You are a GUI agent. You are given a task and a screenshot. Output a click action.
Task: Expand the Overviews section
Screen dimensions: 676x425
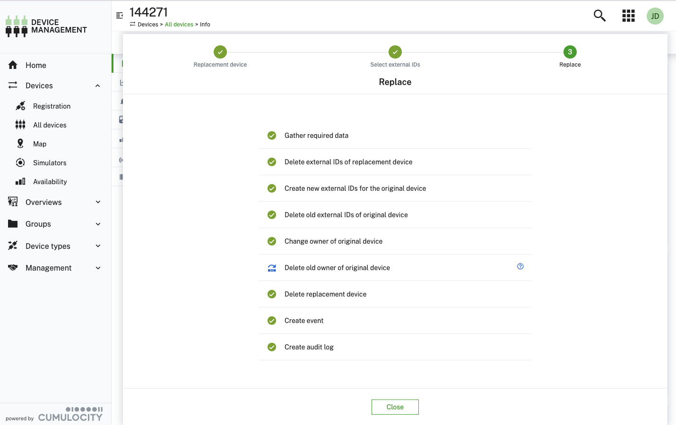click(97, 202)
